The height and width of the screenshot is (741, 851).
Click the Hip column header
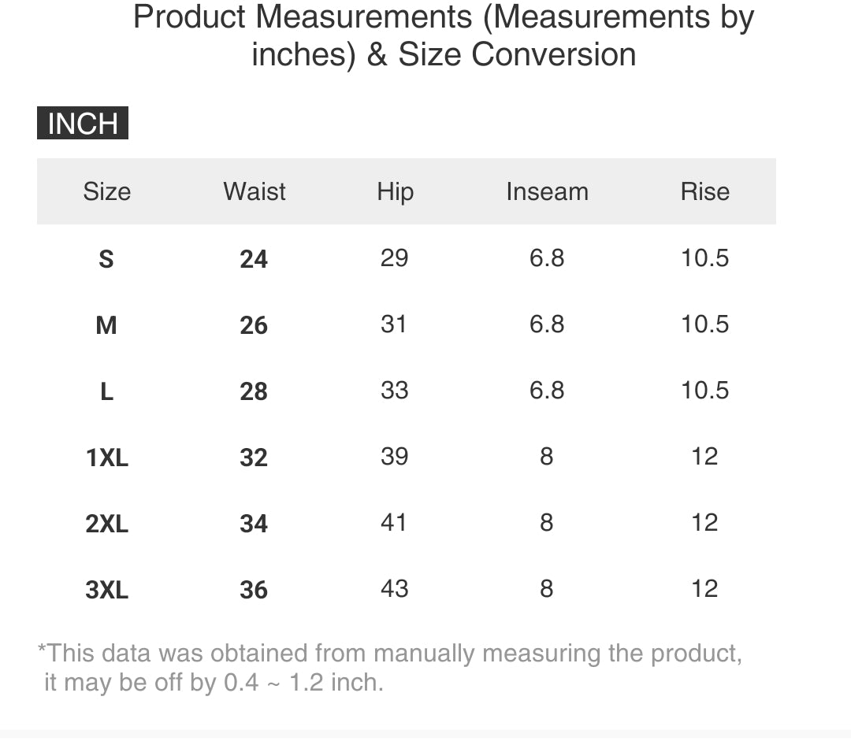tap(395, 191)
